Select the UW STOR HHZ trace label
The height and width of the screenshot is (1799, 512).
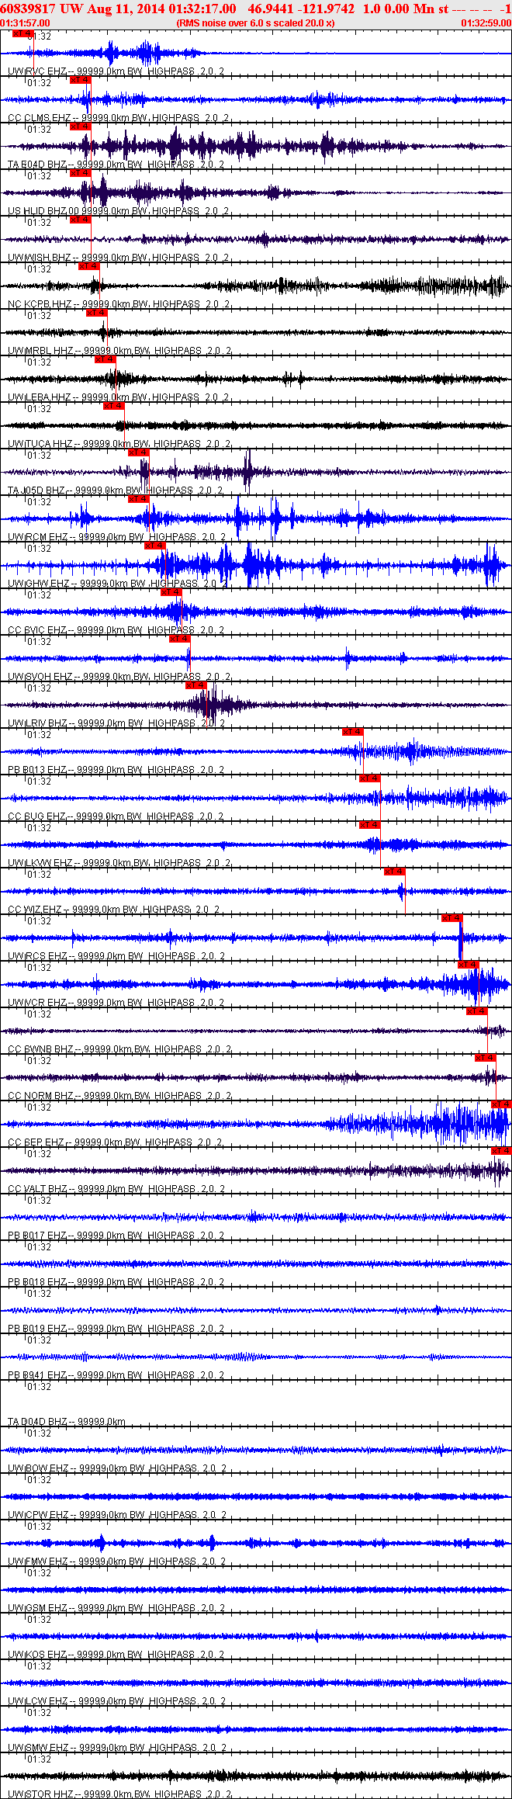(x=119, y=1794)
